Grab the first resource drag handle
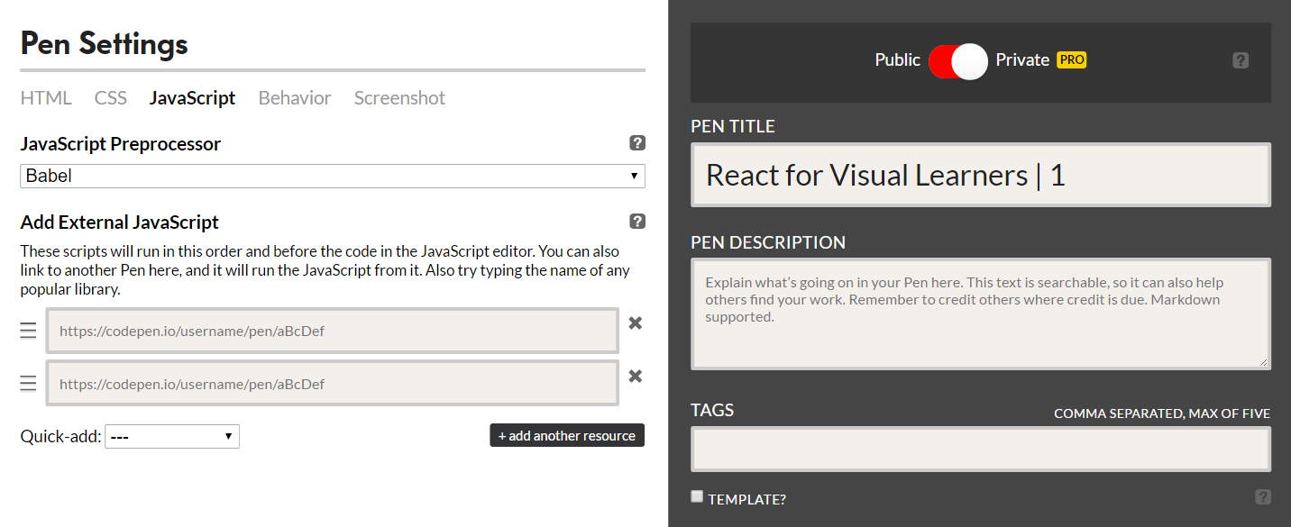The image size is (1291, 527). coord(28,331)
